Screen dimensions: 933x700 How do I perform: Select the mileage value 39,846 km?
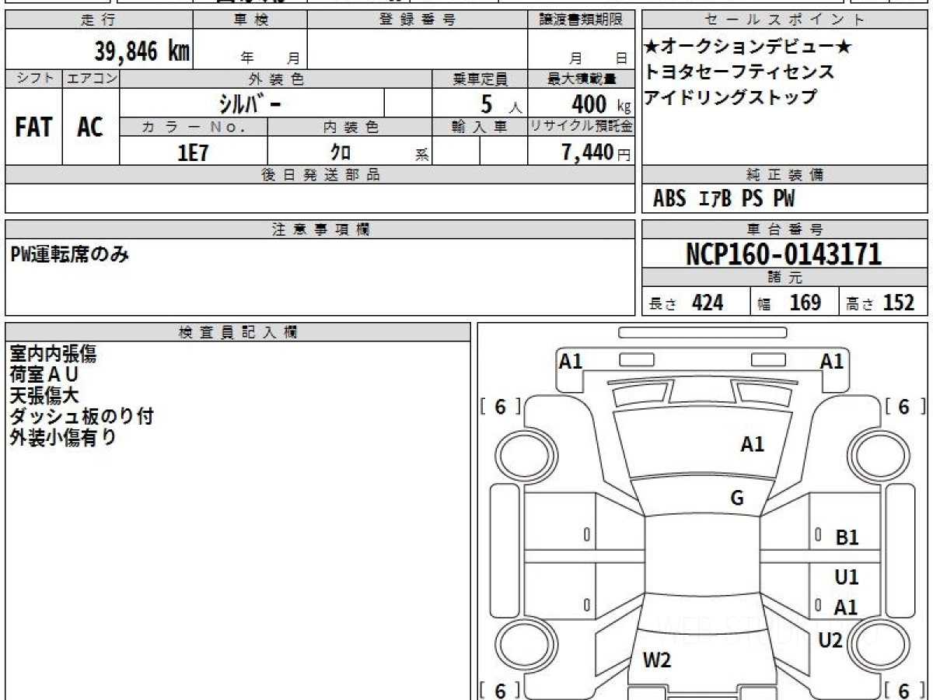click(x=142, y=51)
